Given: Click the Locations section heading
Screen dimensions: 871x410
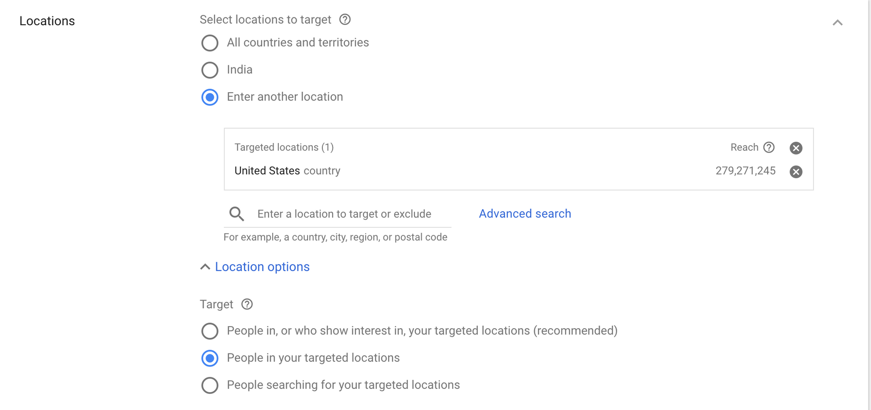Looking at the screenshot, I should (x=47, y=21).
